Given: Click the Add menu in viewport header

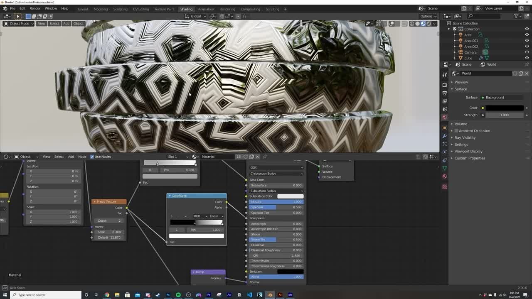Looking at the screenshot, I should [x=66, y=24].
